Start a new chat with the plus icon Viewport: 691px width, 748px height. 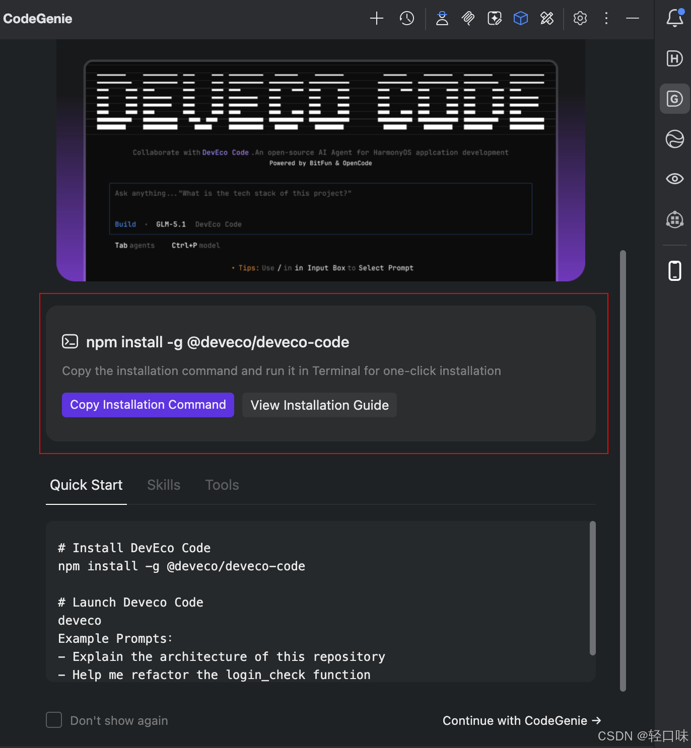[x=376, y=19]
